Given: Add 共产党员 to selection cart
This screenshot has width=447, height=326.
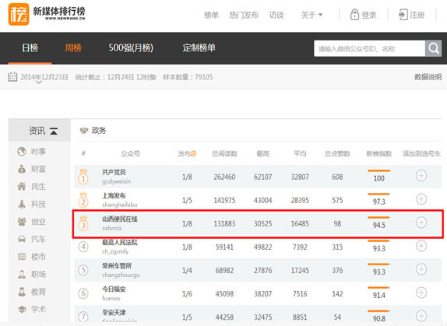Looking at the screenshot, I should pos(421,176).
